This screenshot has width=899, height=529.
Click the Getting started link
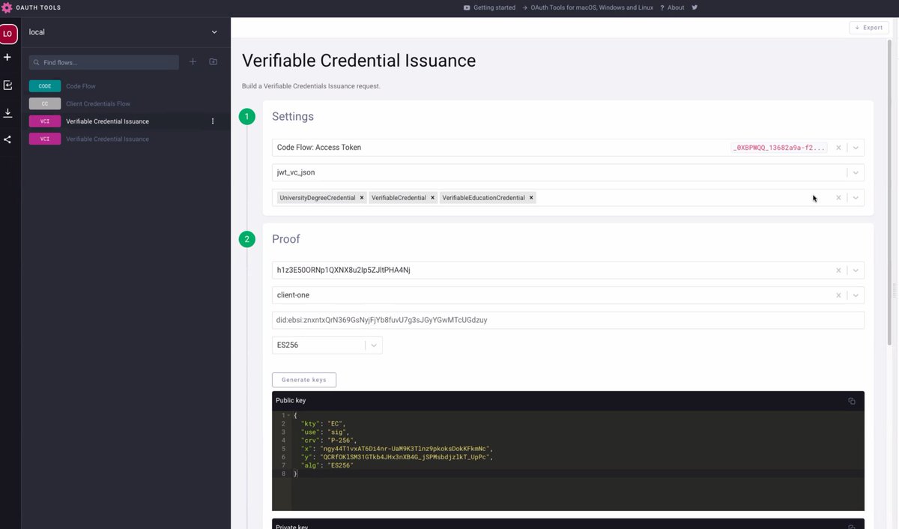492,7
